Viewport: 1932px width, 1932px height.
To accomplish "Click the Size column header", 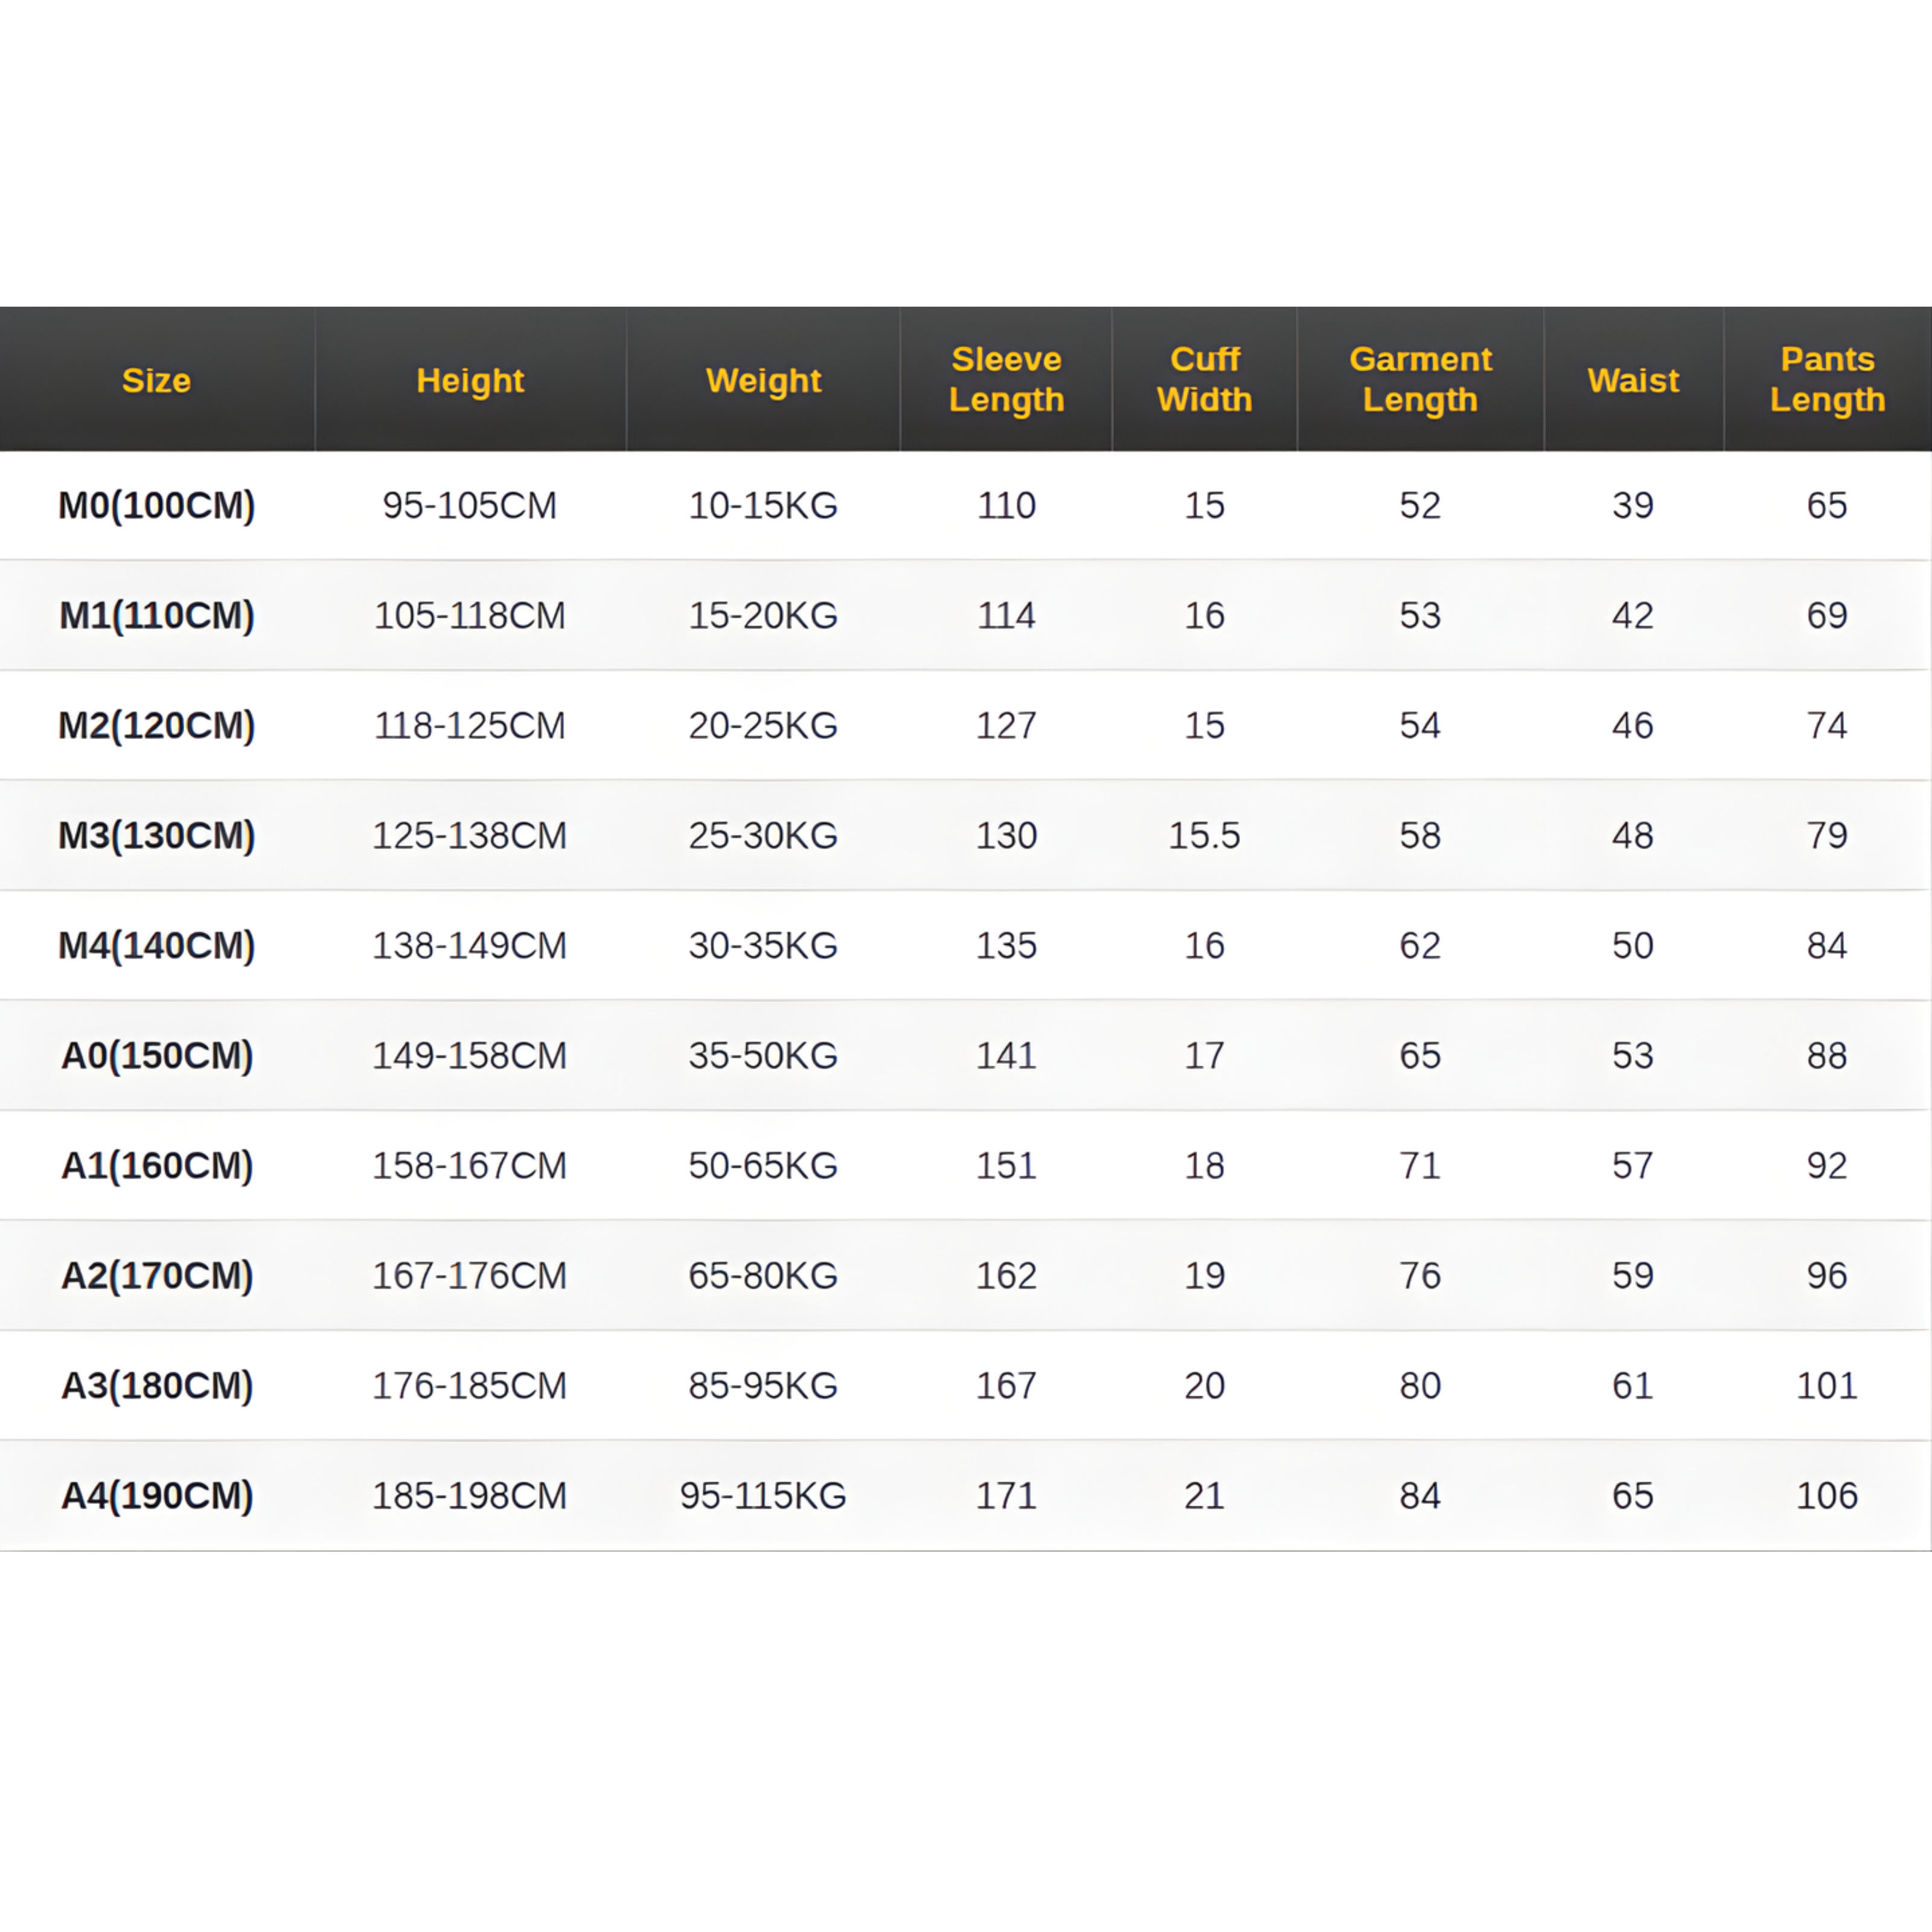I will [x=156, y=380].
